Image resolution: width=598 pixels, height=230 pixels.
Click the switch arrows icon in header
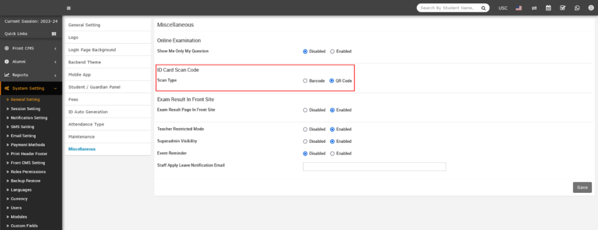coord(534,8)
